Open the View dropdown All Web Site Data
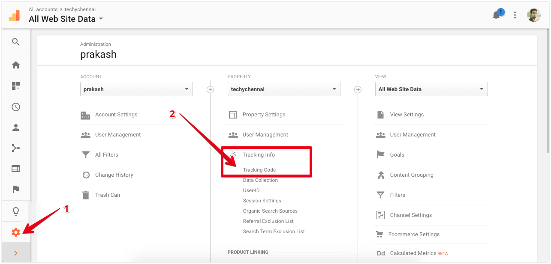The image size is (551, 264). point(431,89)
